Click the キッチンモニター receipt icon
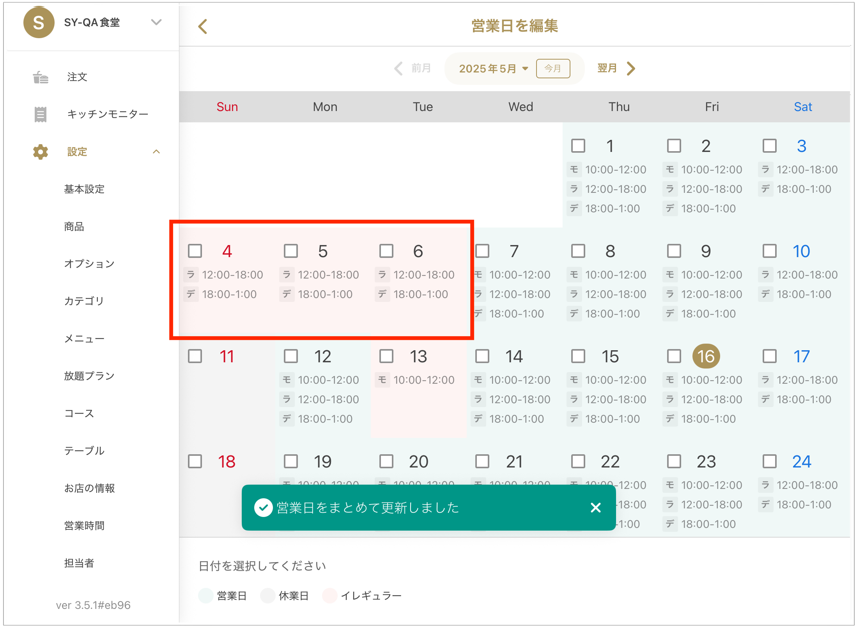Image resolution: width=857 pixels, height=628 pixels. click(x=41, y=114)
